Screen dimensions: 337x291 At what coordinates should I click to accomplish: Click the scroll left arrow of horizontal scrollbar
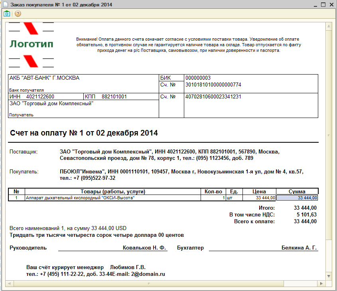click(9, 283)
